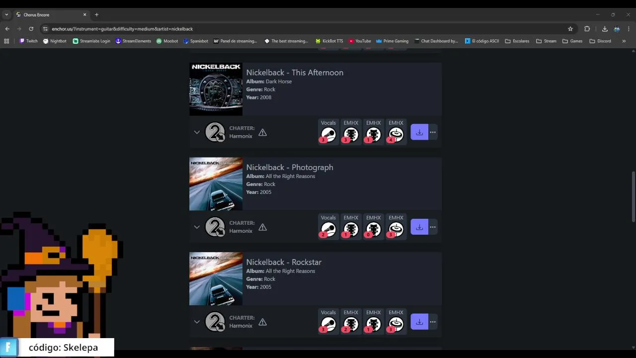This screenshot has width=636, height=358.
Task: Click the guitar instrument icon for Photograph
Action: pyautogui.click(x=351, y=230)
